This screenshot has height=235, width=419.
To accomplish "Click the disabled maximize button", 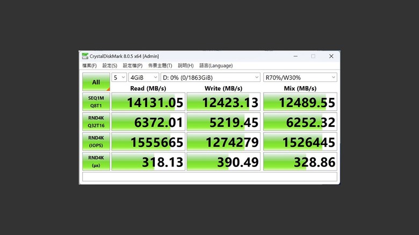I will click(313, 56).
